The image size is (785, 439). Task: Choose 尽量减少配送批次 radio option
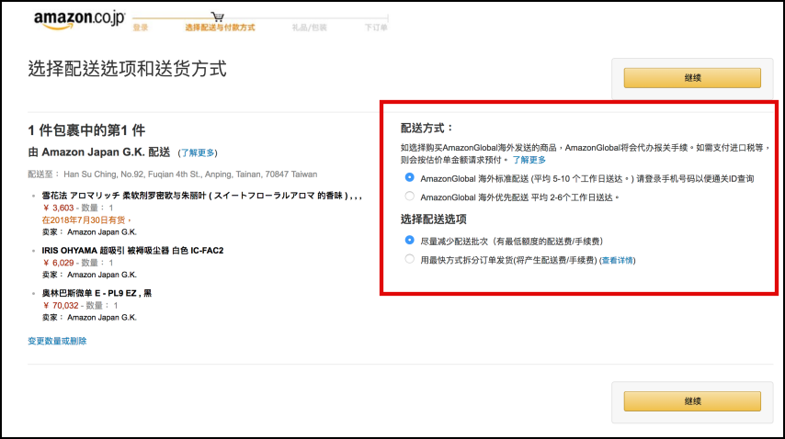(410, 240)
